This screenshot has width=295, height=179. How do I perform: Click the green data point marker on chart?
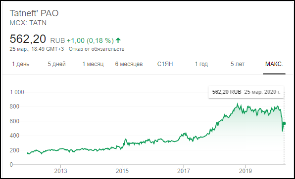tap(284, 123)
